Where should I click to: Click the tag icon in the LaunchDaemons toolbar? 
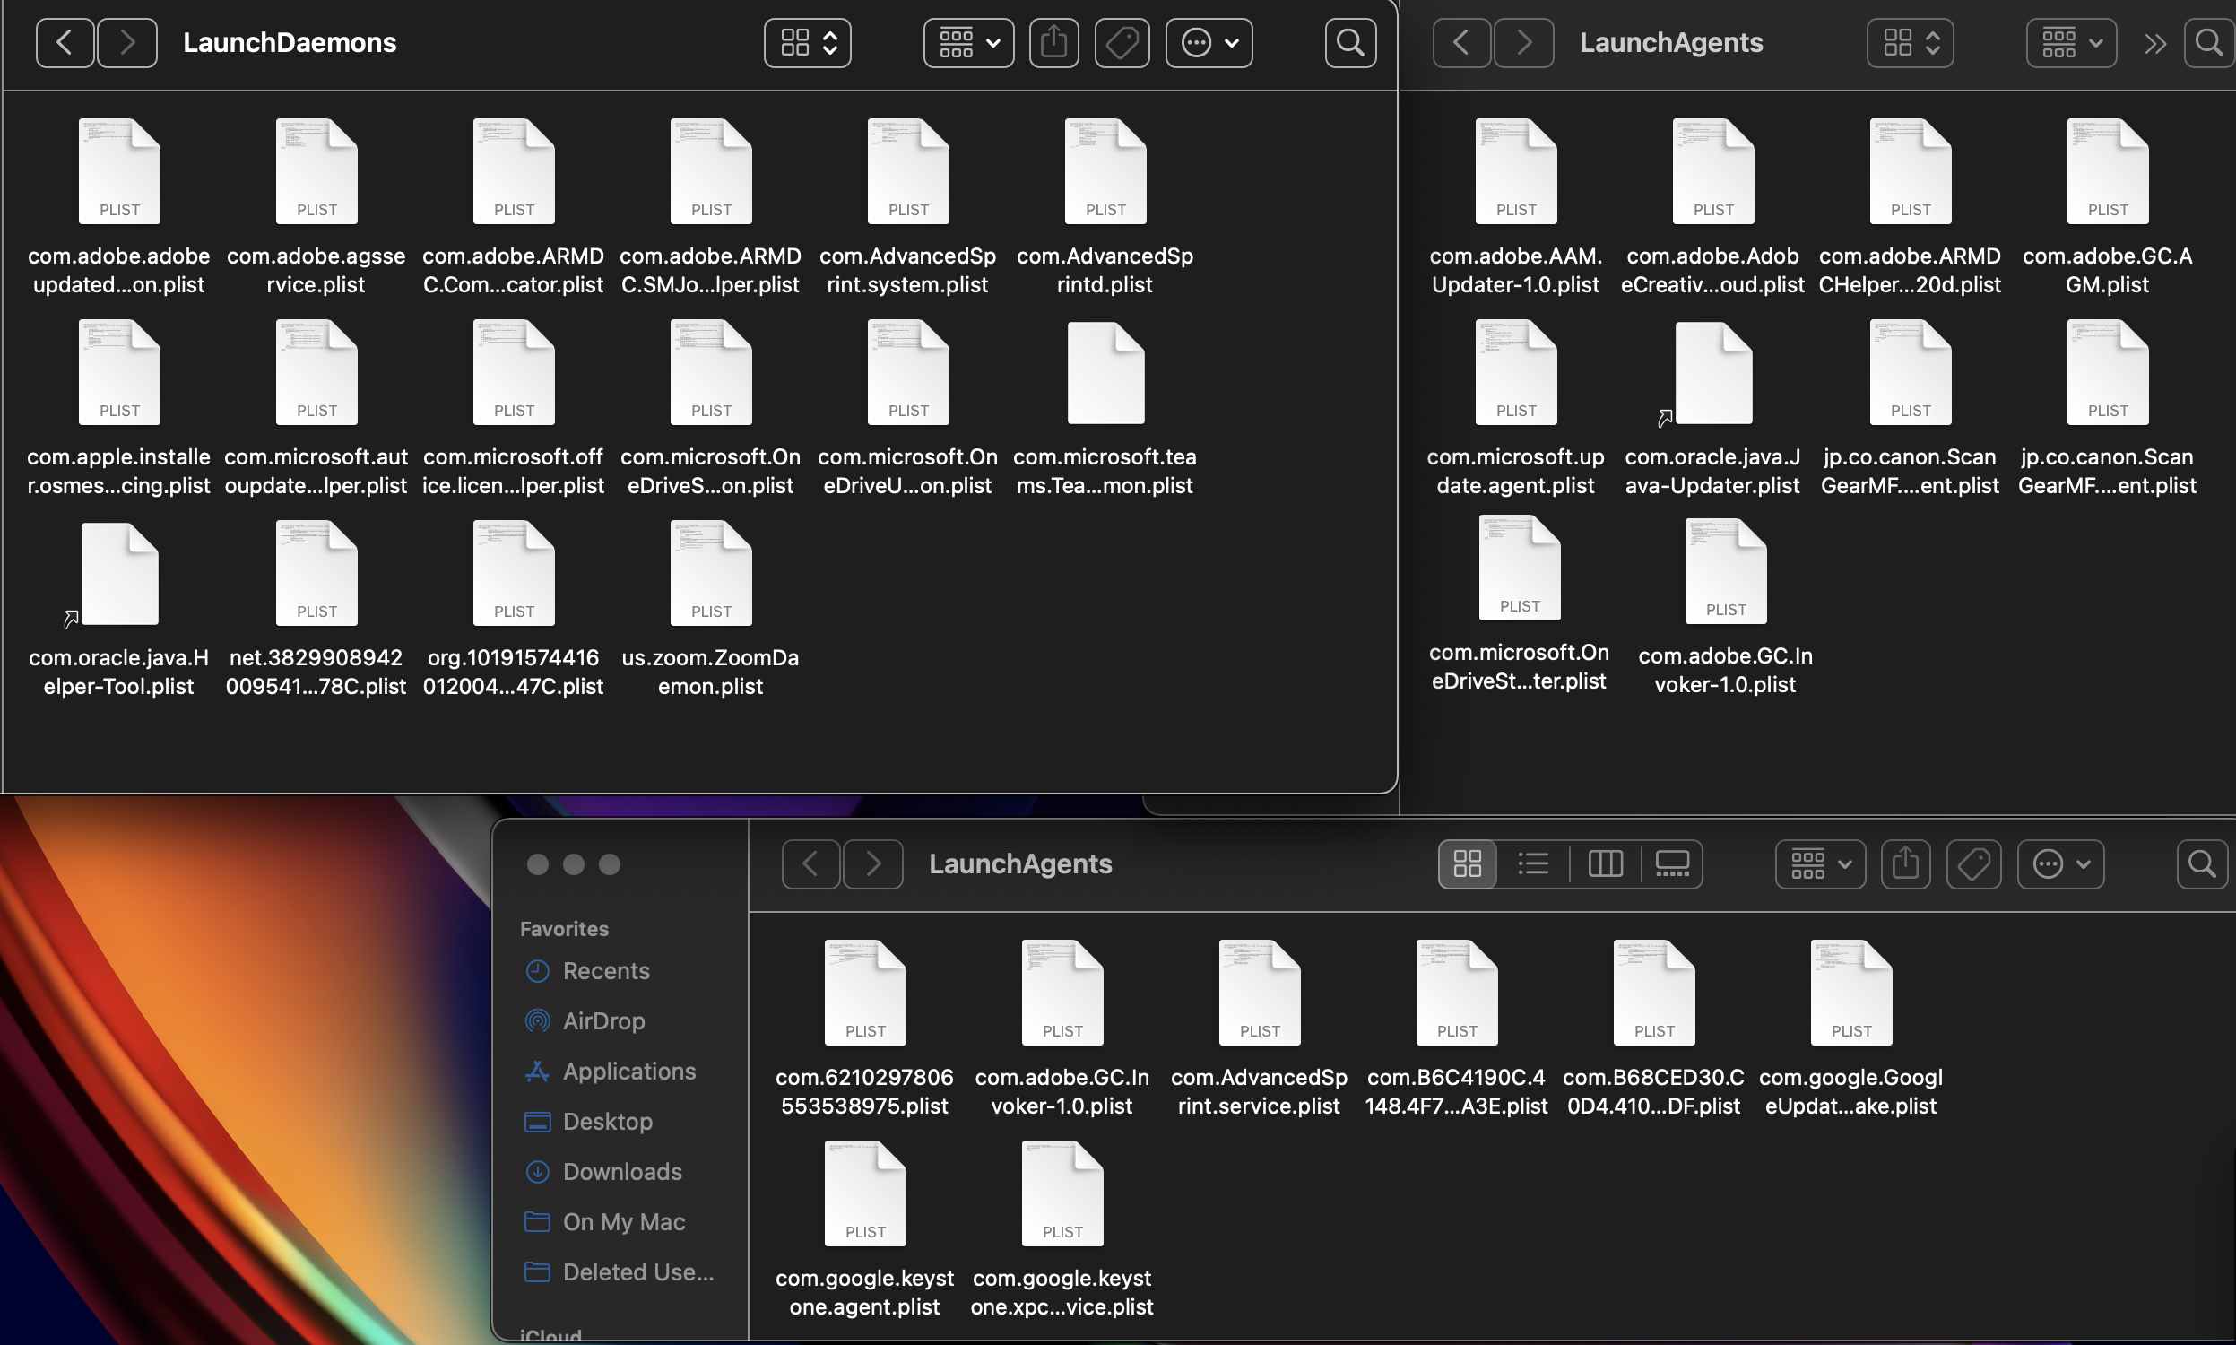1122,43
